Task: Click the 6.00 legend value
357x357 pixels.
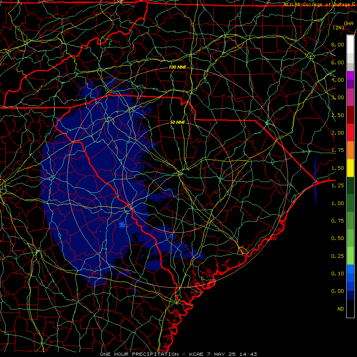Action: [x=338, y=62]
